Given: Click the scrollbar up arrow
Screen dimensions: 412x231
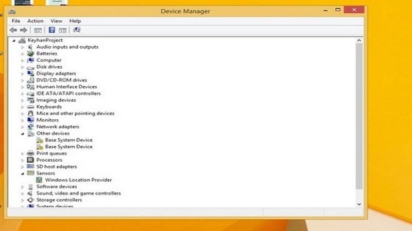Looking at the screenshot, I should (359, 41).
